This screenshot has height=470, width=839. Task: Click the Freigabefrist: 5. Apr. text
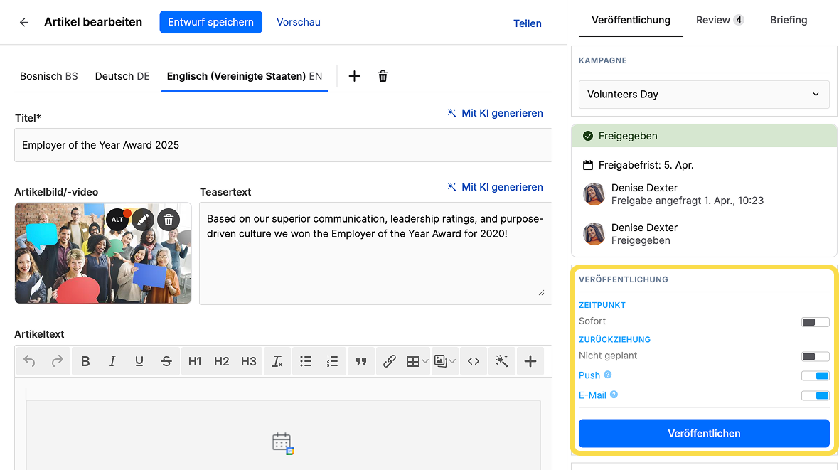[x=646, y=165]
